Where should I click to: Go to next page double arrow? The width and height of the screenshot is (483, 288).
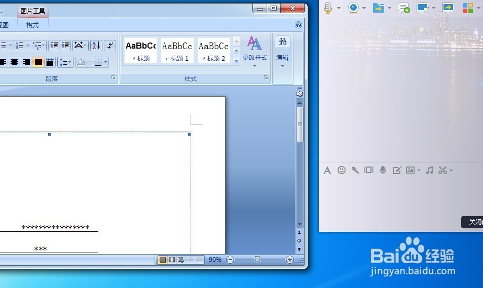click(299, 250)
